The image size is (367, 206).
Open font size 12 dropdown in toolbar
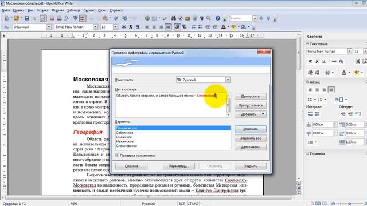[115, 27]
